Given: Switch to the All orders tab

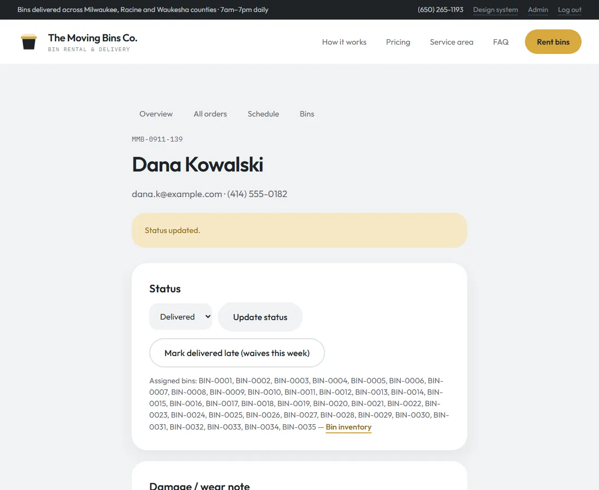Looking at the screenshot, I should click(x=210, y=114).
